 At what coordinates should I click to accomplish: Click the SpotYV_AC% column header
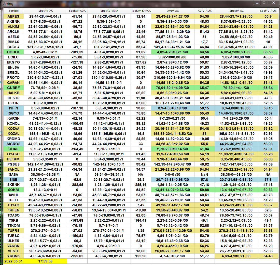tap(268, 11)
